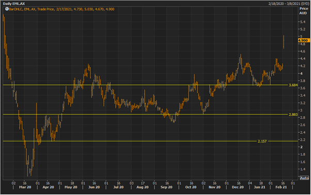Click the Apr 20 month label
Viewport: 311px width, 195px height.
[48, 187]
